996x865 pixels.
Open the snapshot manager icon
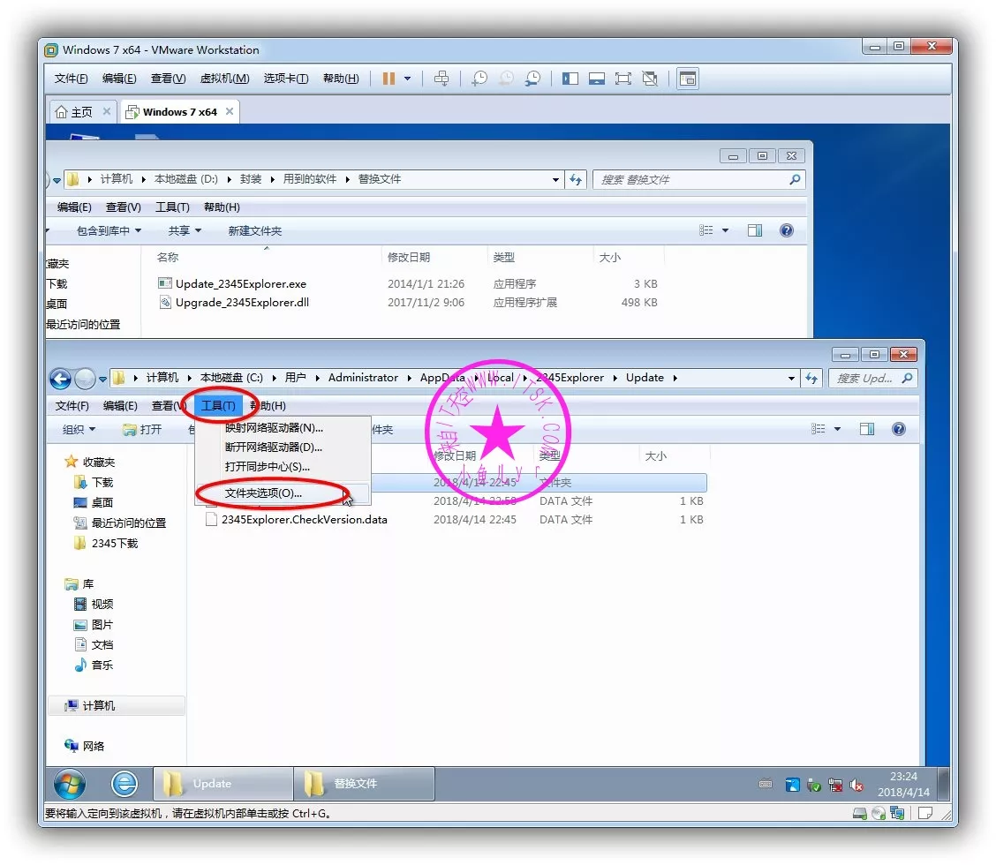click(x=532, y=79)
